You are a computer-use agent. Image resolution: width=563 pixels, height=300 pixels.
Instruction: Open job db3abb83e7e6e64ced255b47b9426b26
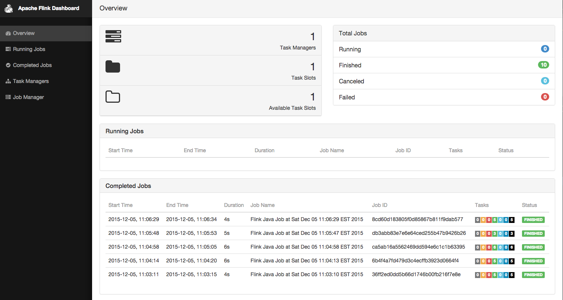tap(419, 233)
